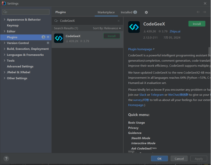Click the Plugins count badge in sidebar
Image resolution: width=211 pixels, height=165 pixels.
[43, 37]
